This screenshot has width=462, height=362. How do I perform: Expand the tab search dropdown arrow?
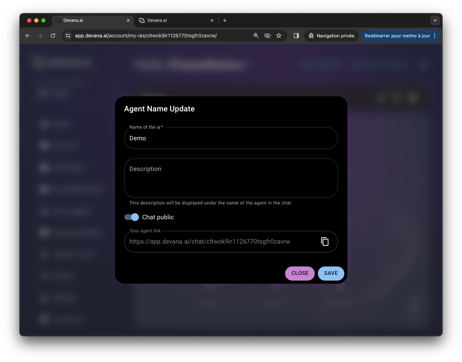435,20
